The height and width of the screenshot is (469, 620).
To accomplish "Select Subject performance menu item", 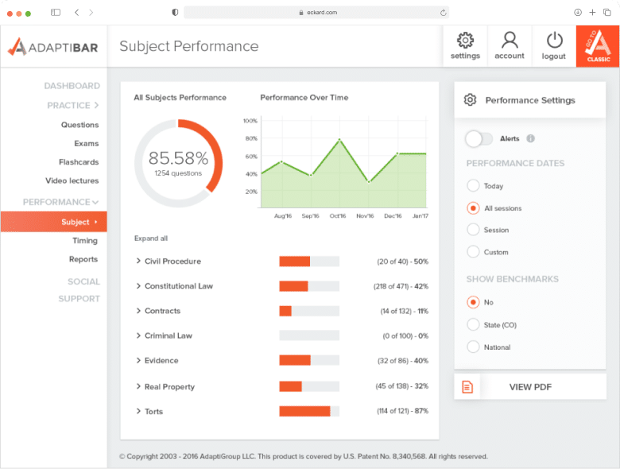I will click(54, 222).
